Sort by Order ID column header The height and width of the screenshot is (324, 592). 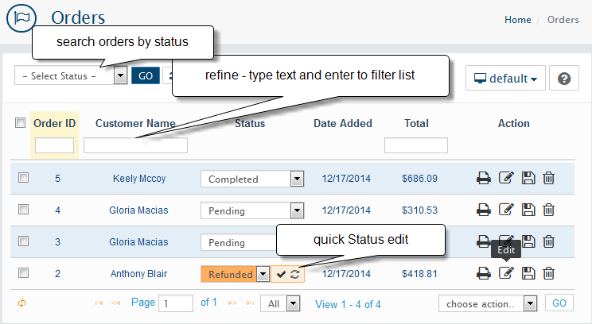coord(54,123)
